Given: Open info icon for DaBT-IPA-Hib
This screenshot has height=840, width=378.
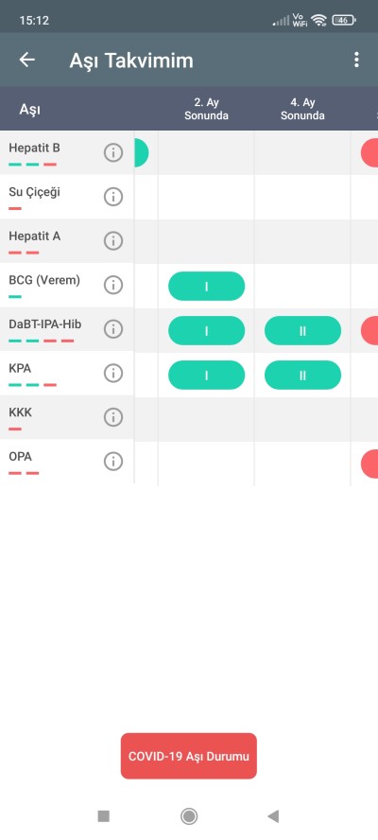Looking at the screenshot, I should coord(113,329).
